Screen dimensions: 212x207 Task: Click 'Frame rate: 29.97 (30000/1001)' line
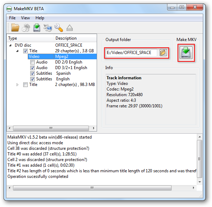[x=134, y=106]
